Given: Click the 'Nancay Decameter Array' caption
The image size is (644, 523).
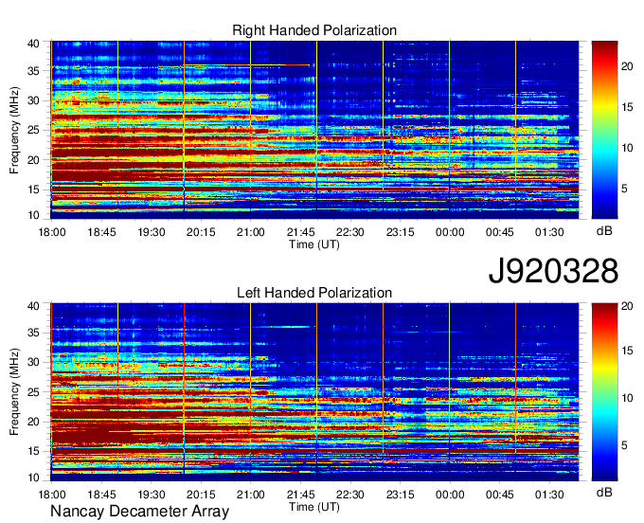Looking at the screenshot, I should coord(139,511).
